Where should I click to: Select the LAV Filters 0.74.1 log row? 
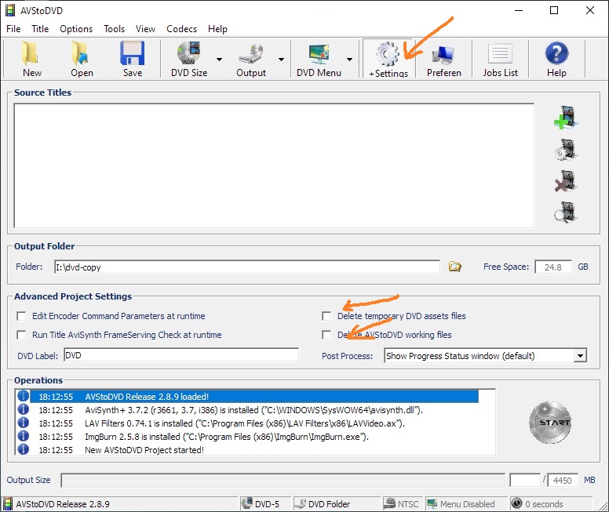coord(247,423)
